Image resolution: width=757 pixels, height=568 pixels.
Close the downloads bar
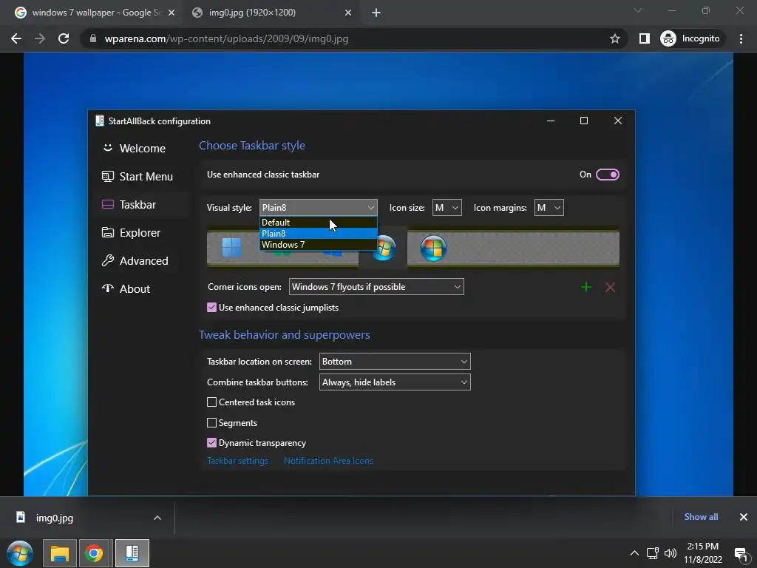[744, 517]
